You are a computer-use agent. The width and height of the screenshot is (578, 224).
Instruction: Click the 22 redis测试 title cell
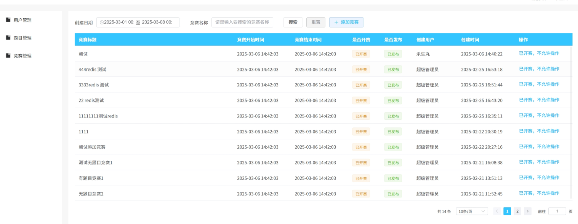coord(91,100)
